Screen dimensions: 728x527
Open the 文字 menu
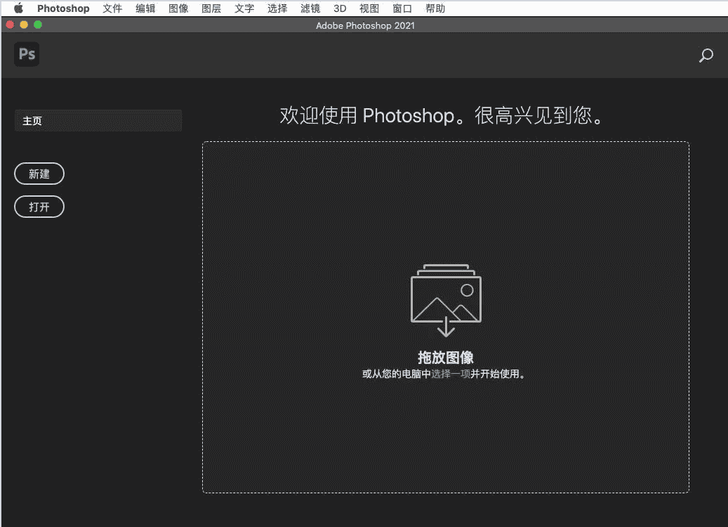pyautogui.click(x=244, y=8)
